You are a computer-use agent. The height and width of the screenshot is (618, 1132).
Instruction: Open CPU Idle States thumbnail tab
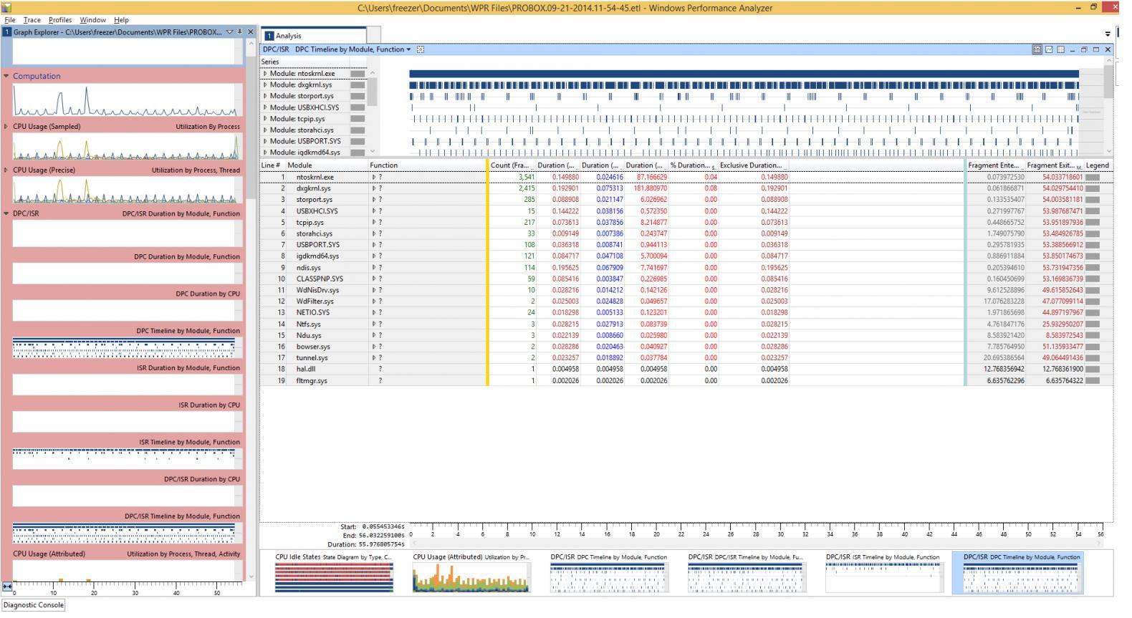(x=334, y=572)
